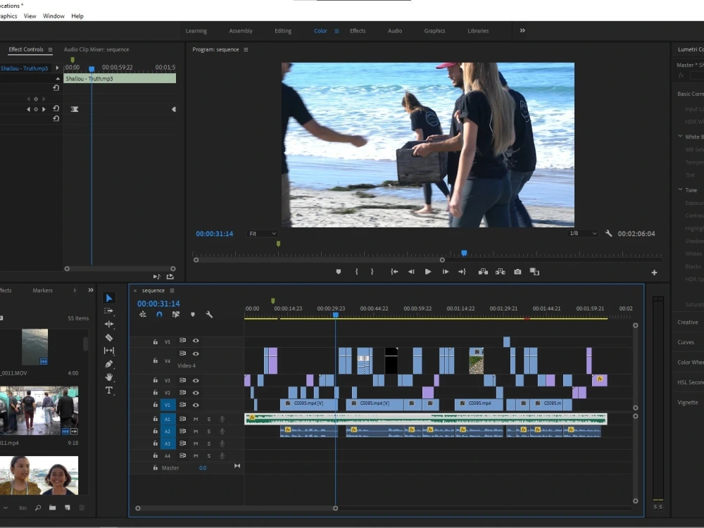Collapse the Tone section

click(x=680, y=189)
